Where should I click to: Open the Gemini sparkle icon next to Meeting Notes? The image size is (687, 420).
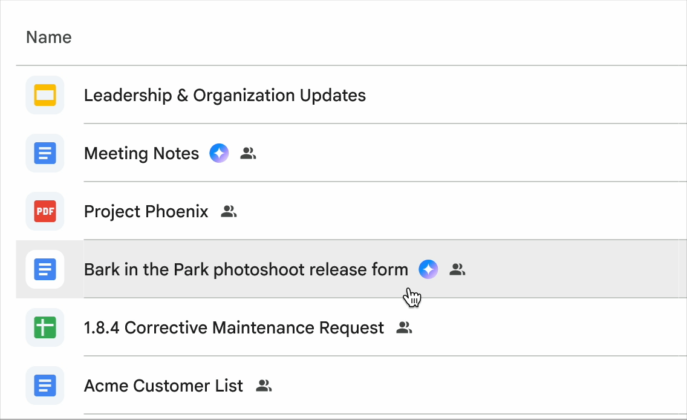click(219, 153)
